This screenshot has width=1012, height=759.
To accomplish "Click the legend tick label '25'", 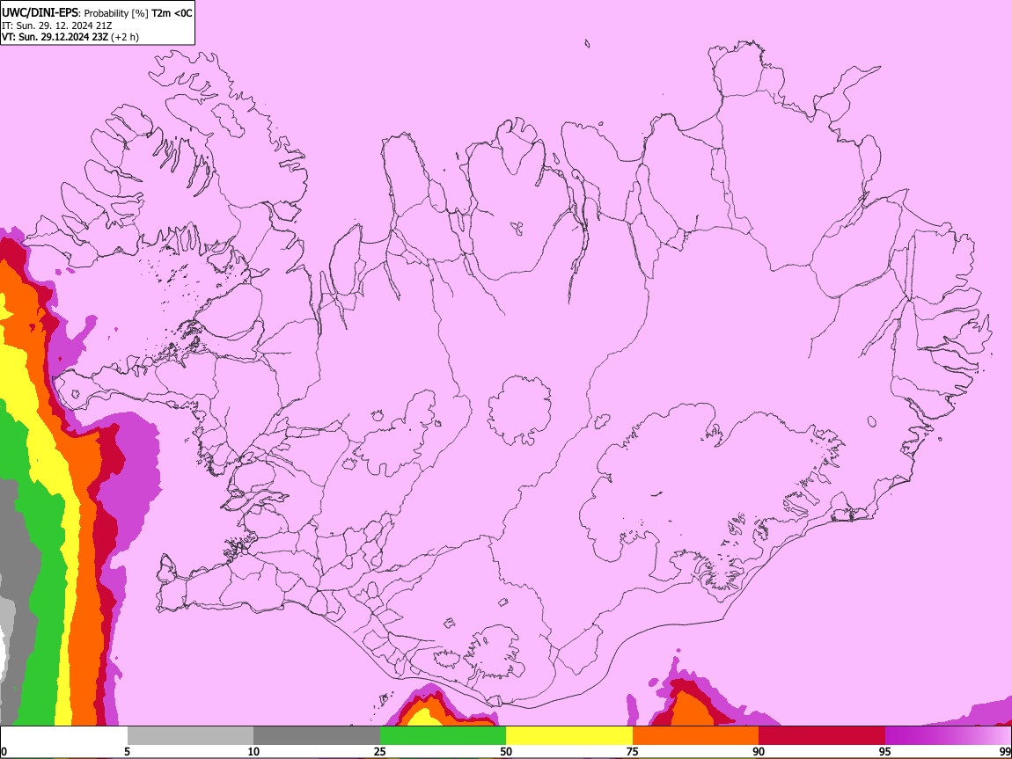I will coord(380,752).
